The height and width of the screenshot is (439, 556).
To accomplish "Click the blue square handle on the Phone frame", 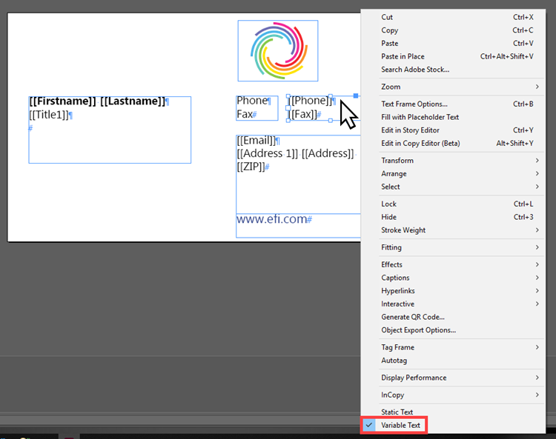I will (356, 96).
